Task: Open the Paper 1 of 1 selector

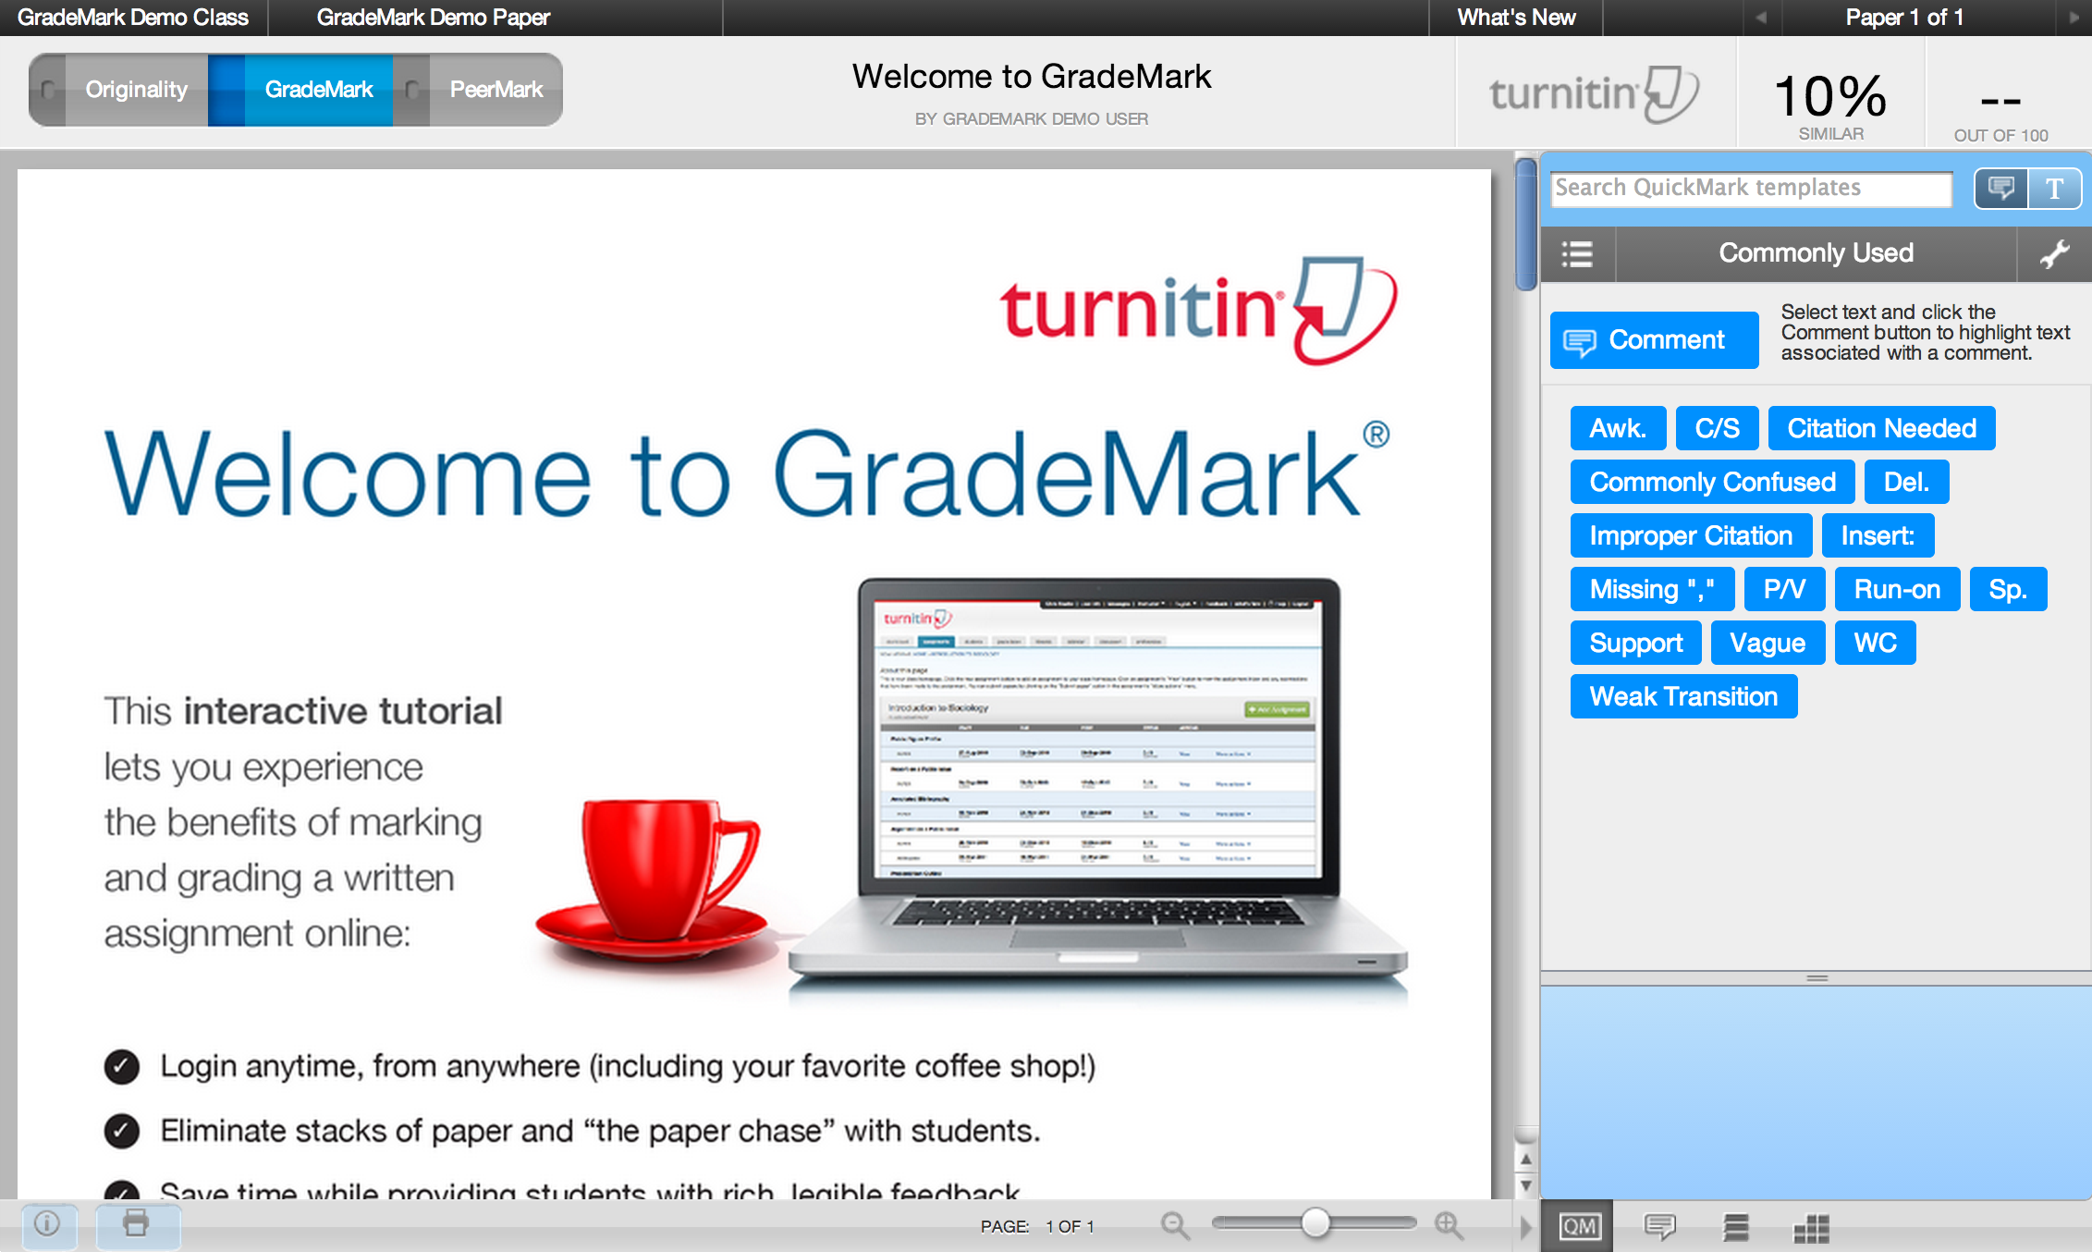Action: [x=1904, y=18]
